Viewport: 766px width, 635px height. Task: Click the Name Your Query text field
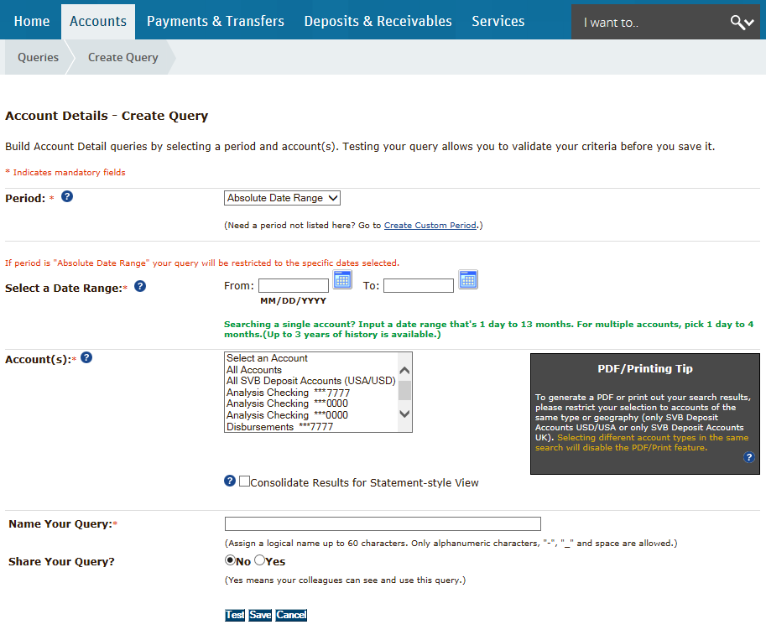click(x=383, y=524)
